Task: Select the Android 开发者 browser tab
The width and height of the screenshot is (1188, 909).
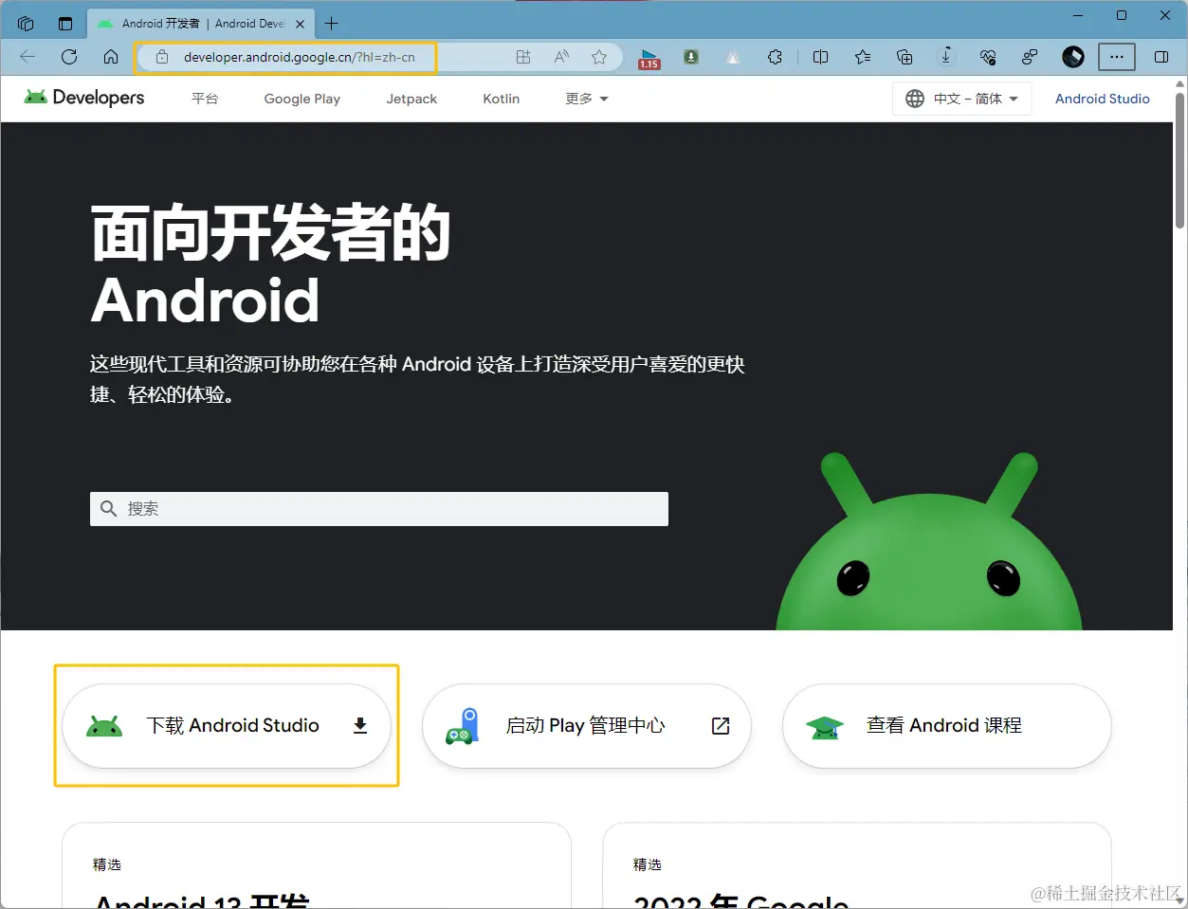Action: point(202,24)
